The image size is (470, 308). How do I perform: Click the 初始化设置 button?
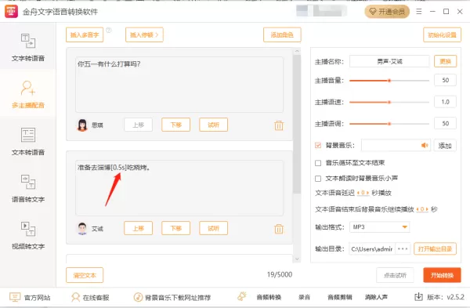(442, 34)
